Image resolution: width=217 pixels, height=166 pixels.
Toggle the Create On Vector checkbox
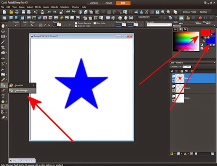(76, 26)
